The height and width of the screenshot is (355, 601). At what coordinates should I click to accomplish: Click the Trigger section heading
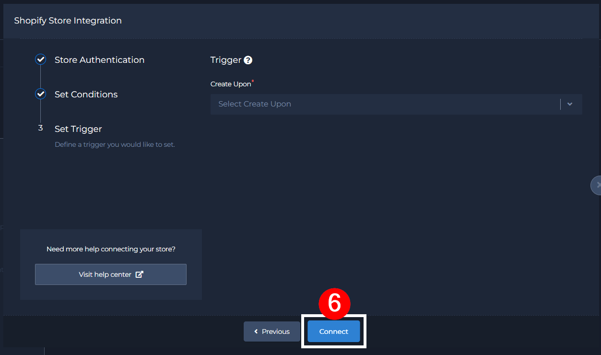click(x=226, y=60)
